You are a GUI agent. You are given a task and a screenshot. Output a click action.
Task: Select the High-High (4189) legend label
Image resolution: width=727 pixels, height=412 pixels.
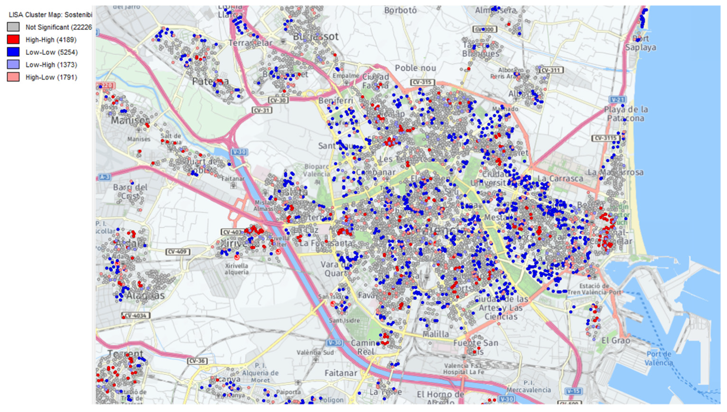click(x=51, y=40)
